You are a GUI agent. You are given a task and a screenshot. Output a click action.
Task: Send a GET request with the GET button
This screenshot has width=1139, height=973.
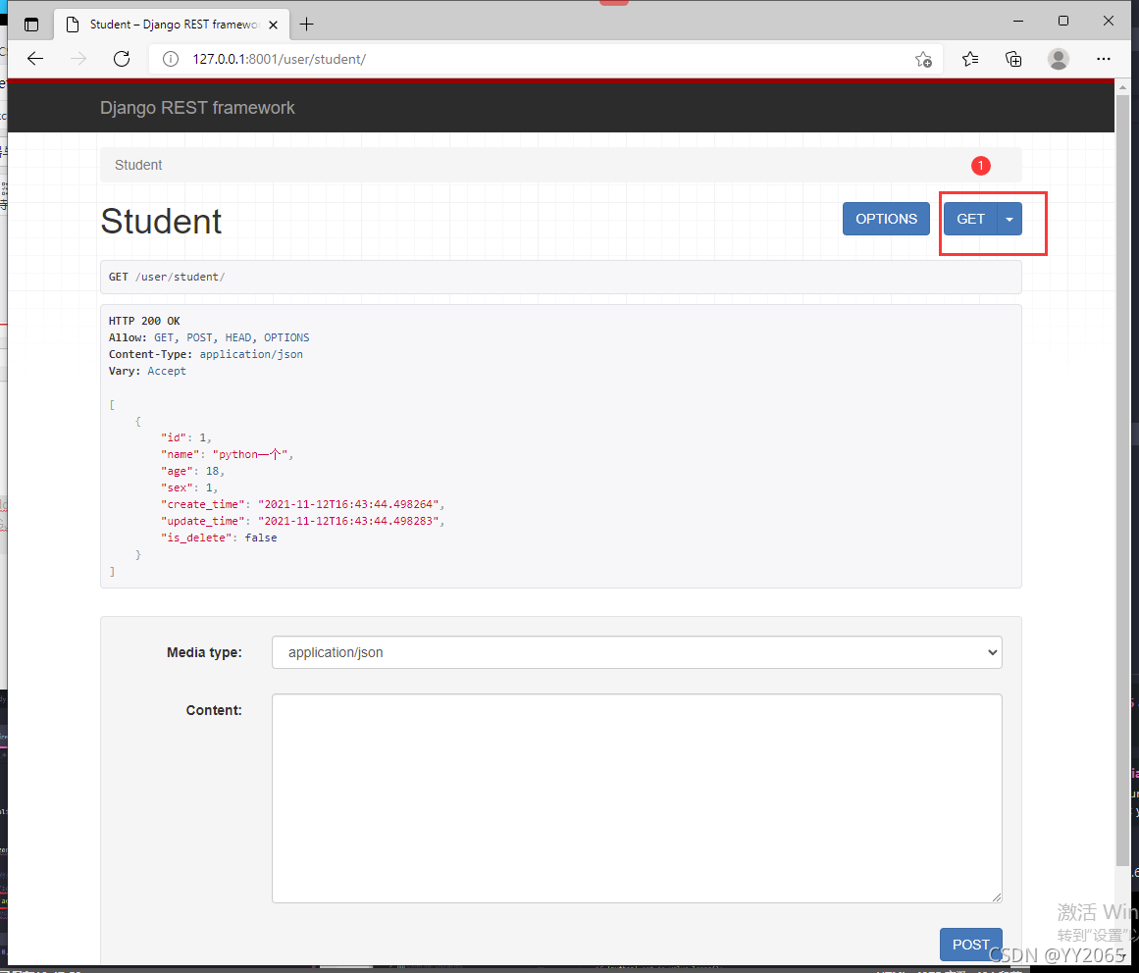click(x=970, y=220)
